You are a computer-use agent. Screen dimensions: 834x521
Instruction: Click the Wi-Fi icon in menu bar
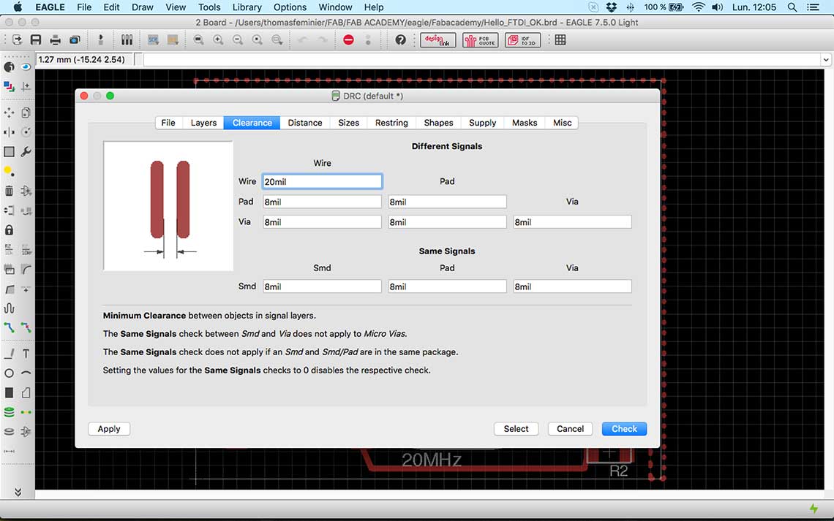coord(699,7)
